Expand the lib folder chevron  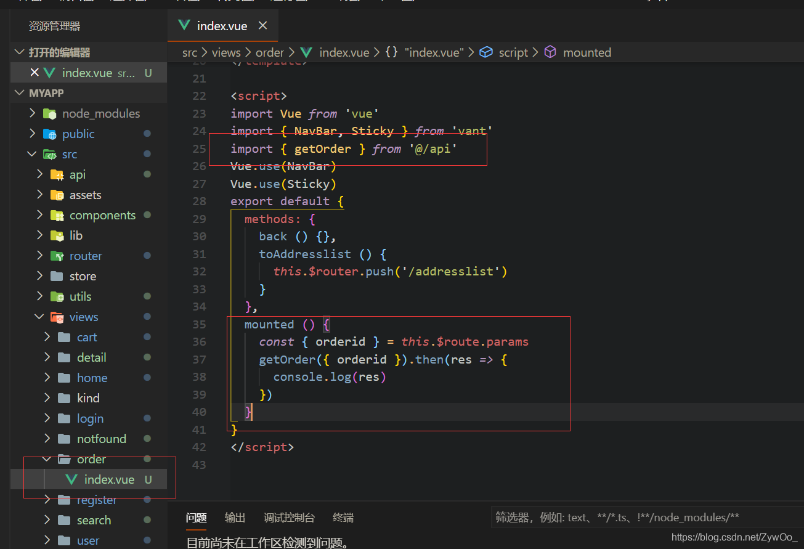click(x=40, y=235)
